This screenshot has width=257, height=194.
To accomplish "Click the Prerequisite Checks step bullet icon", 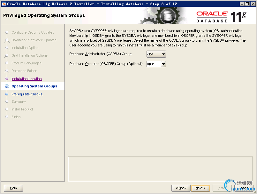I will (x=7, y=94).
